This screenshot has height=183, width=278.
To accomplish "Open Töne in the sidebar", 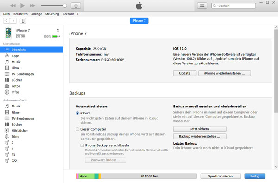I will pyautogui.click(x=32, y=137).
